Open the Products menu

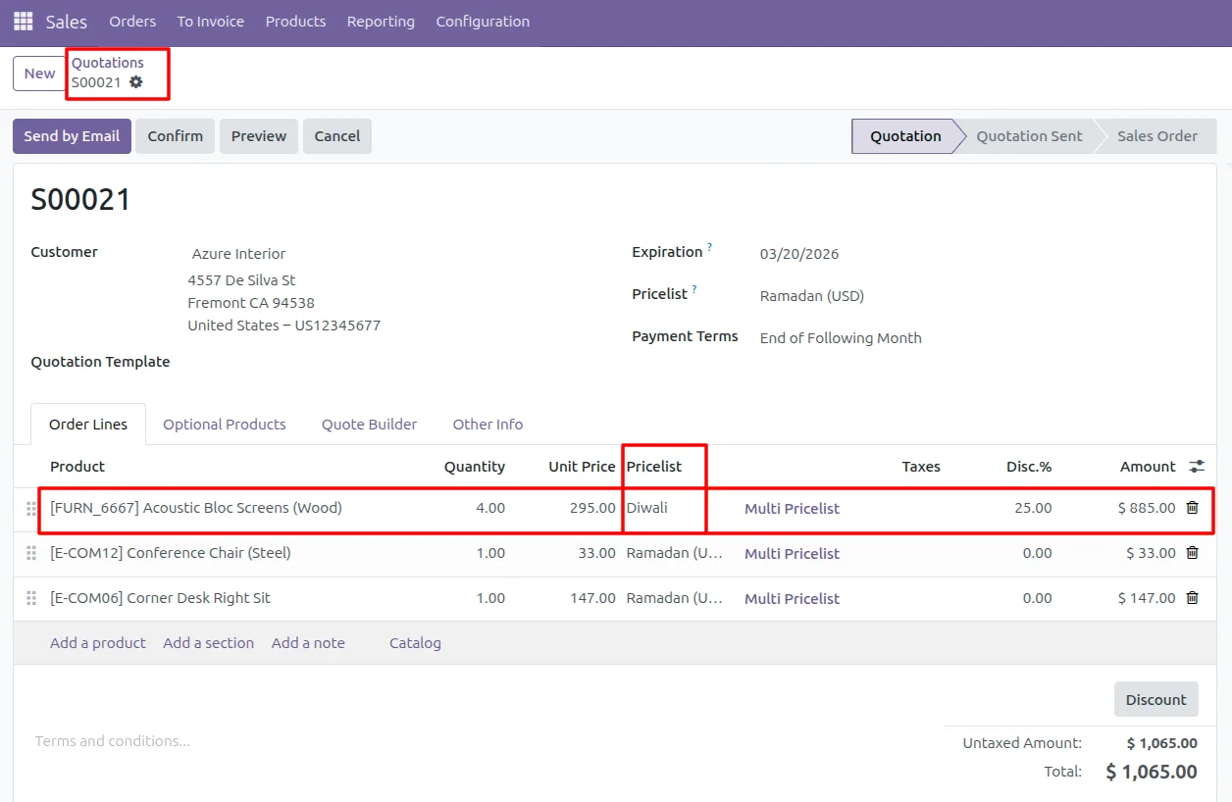[x=295, y=22]
